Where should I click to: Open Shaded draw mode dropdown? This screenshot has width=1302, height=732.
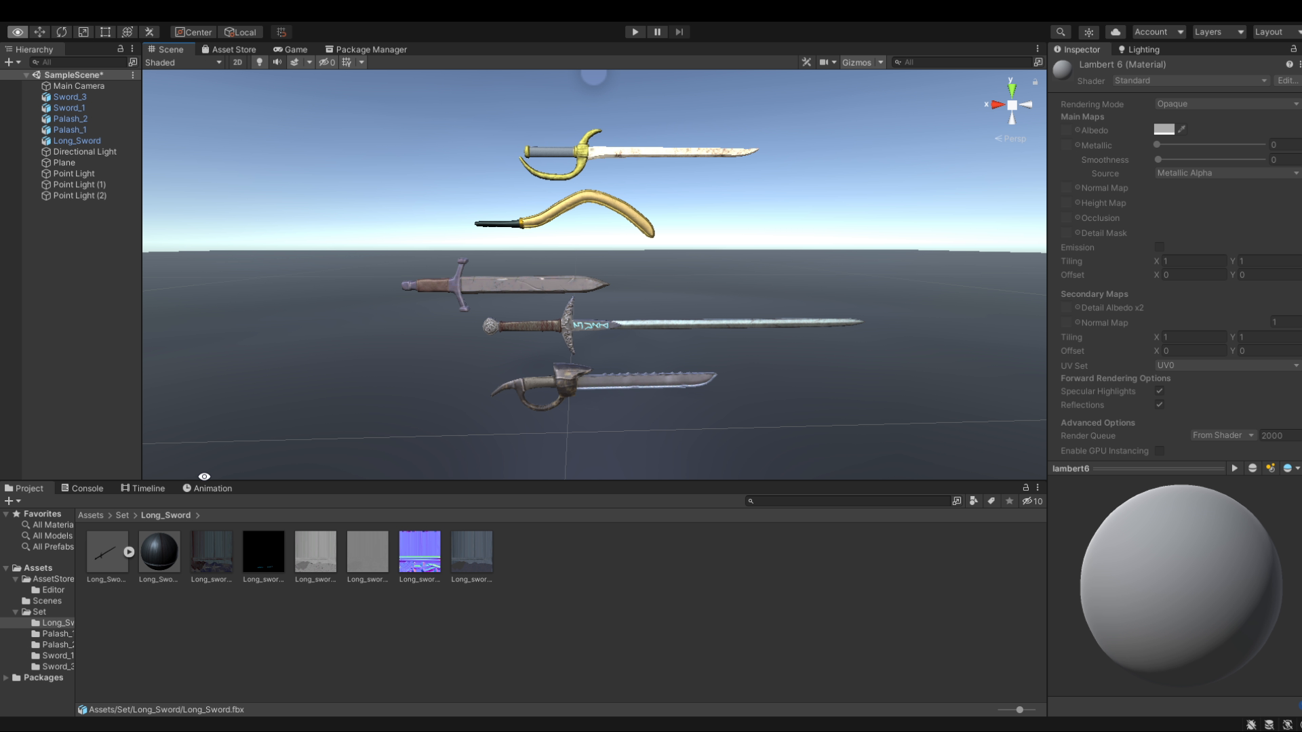pos(183,62)
